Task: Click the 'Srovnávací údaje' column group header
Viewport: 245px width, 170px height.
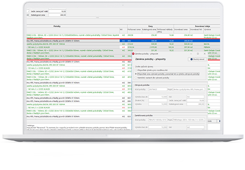Action: tap(203, 26)
